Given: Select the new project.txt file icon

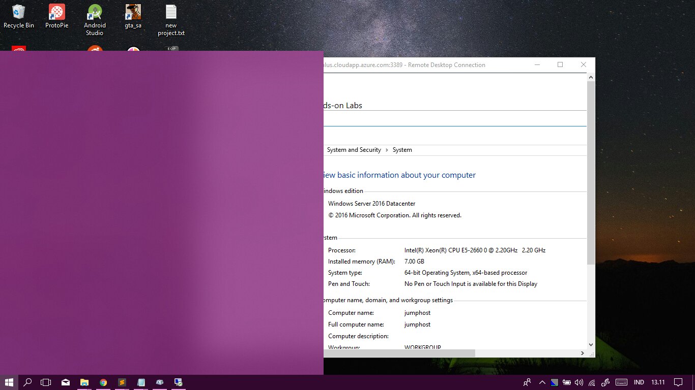Looking at the screenshot, I should pyautogui.click(x=171, y=20).
